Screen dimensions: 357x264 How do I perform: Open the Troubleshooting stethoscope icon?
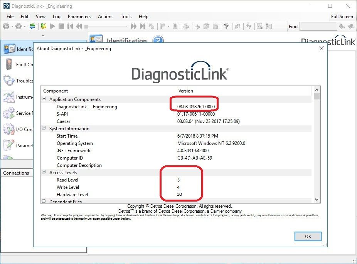[x=9, y=81]
